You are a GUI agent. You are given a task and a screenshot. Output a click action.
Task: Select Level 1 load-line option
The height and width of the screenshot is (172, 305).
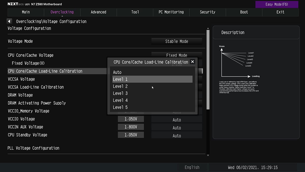coord(152,79)
